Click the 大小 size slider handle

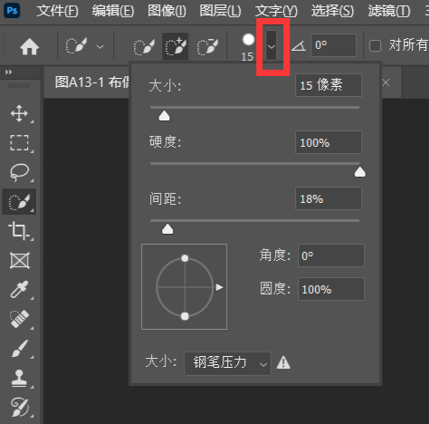click(x=164, y=116)
